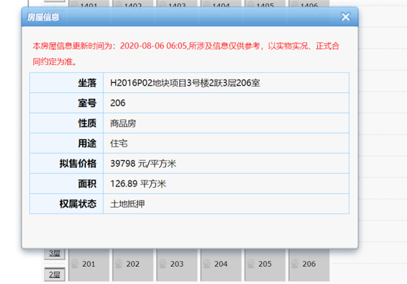
Task: Select room 205 cell
Action: (x=265, y=265)
